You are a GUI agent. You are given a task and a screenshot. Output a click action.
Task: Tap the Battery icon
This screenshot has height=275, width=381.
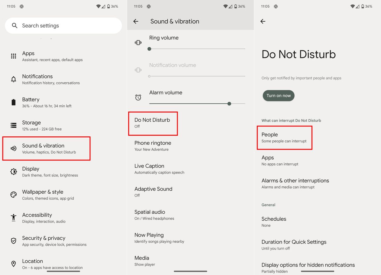click(13, 102)
